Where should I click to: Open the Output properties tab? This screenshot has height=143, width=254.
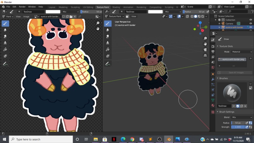tap(213, 52)
